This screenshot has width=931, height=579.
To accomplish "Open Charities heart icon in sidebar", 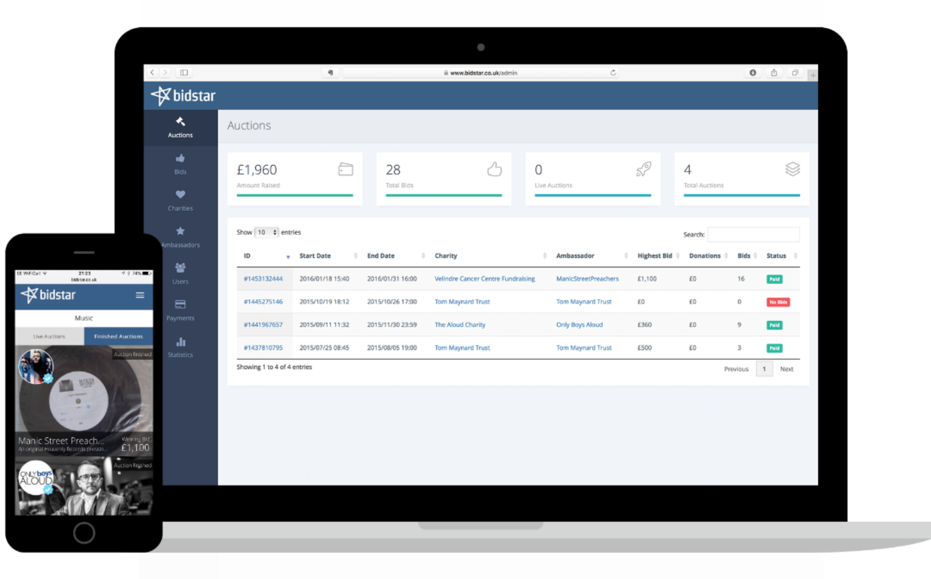I will tap(180, 200).
